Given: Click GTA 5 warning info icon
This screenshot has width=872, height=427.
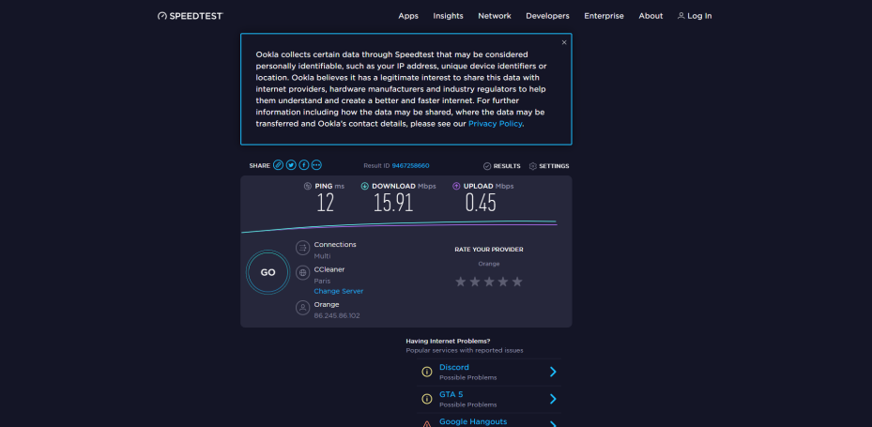Looking at the screenshot, I should [426, 399].
